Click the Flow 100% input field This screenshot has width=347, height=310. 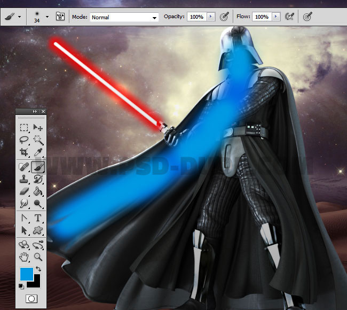point(262,17)
